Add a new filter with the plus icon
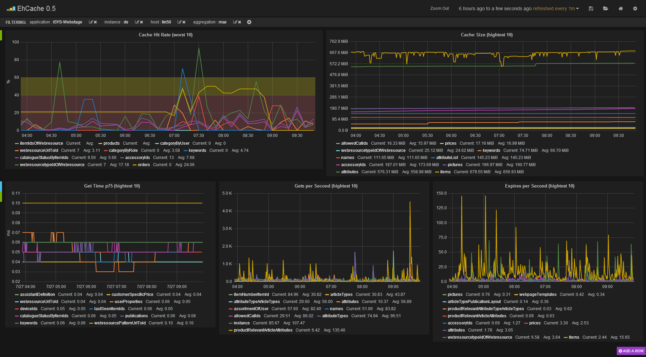This screenshot has width=646, height=357. click(x=249, y=22)
